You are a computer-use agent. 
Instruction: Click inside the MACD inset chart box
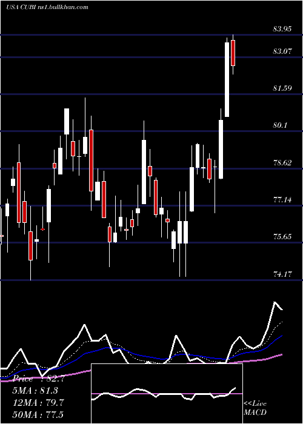point(167,394)
